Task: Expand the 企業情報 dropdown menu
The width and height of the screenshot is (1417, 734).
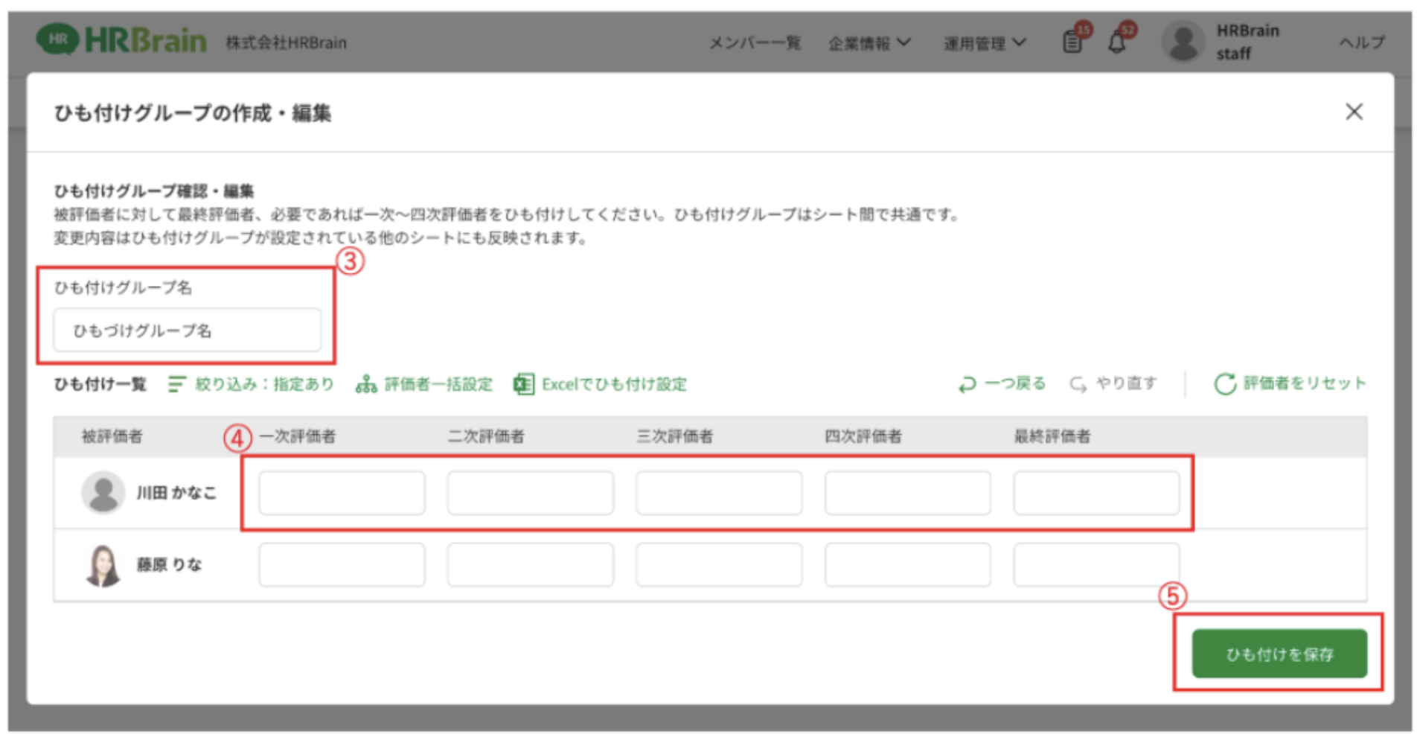Action: click(869, 43)
